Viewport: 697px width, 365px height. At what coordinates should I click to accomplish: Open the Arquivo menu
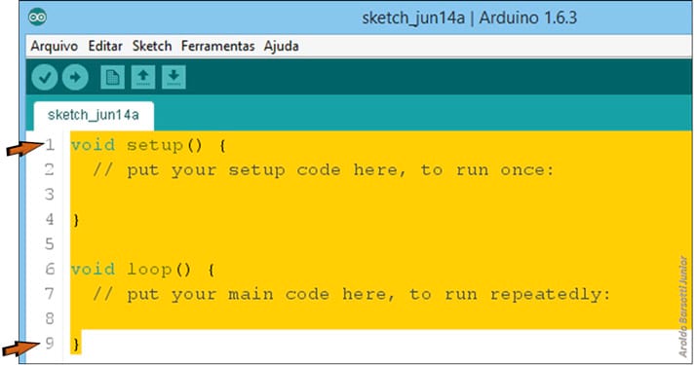coord(55,46)
